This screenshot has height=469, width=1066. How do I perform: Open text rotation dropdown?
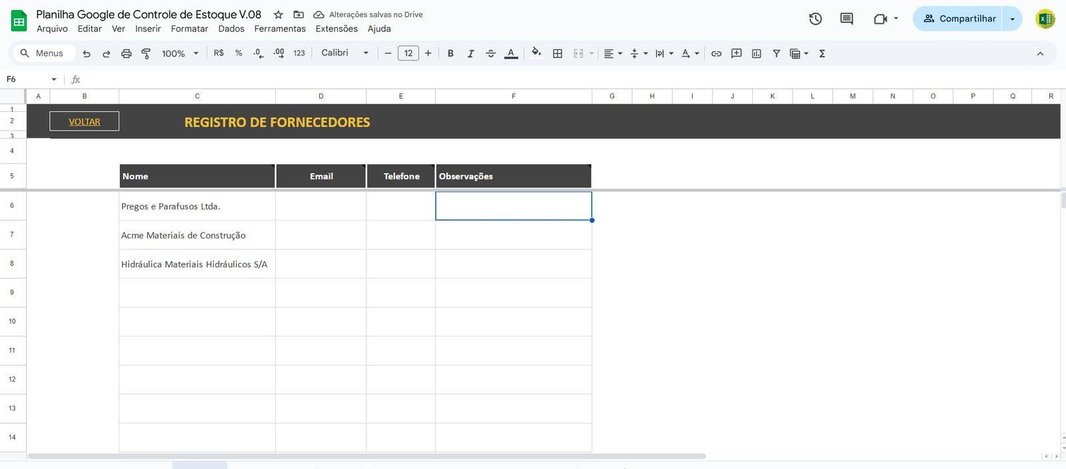[690, 53]
